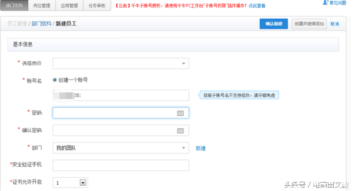
Task: Open the 应用管理 tab
Action: [x=69, y=6]
